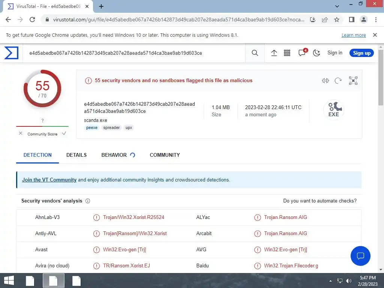Click the ALYac Trojan.Ransom.AIG result

[285, 217]
